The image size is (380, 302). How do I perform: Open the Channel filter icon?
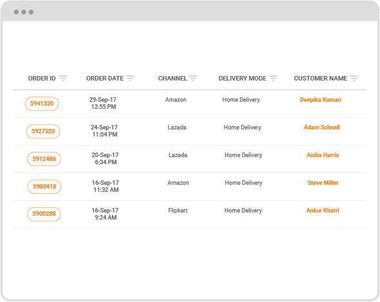[x=193, y=79]
